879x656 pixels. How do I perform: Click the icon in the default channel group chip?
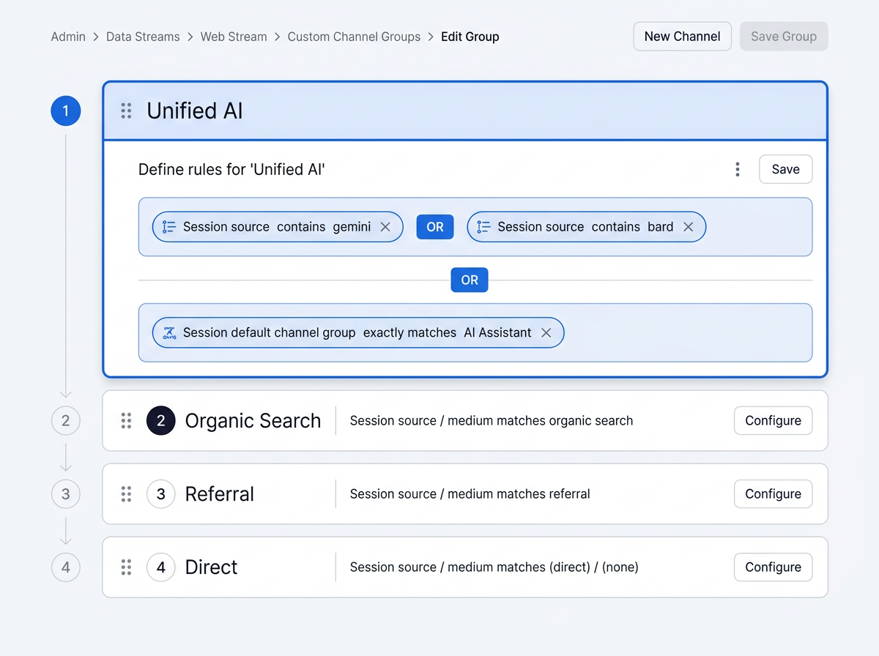(x=169, y=332)
